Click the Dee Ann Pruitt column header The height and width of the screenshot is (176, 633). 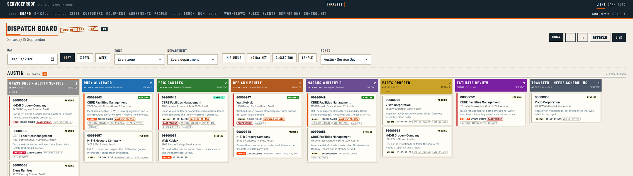click(x=267, y=85)
